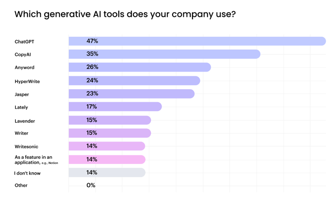Select the HyperWrite 24% bar
The height and width of the screenshot is (200, 333).
(134, 81)
